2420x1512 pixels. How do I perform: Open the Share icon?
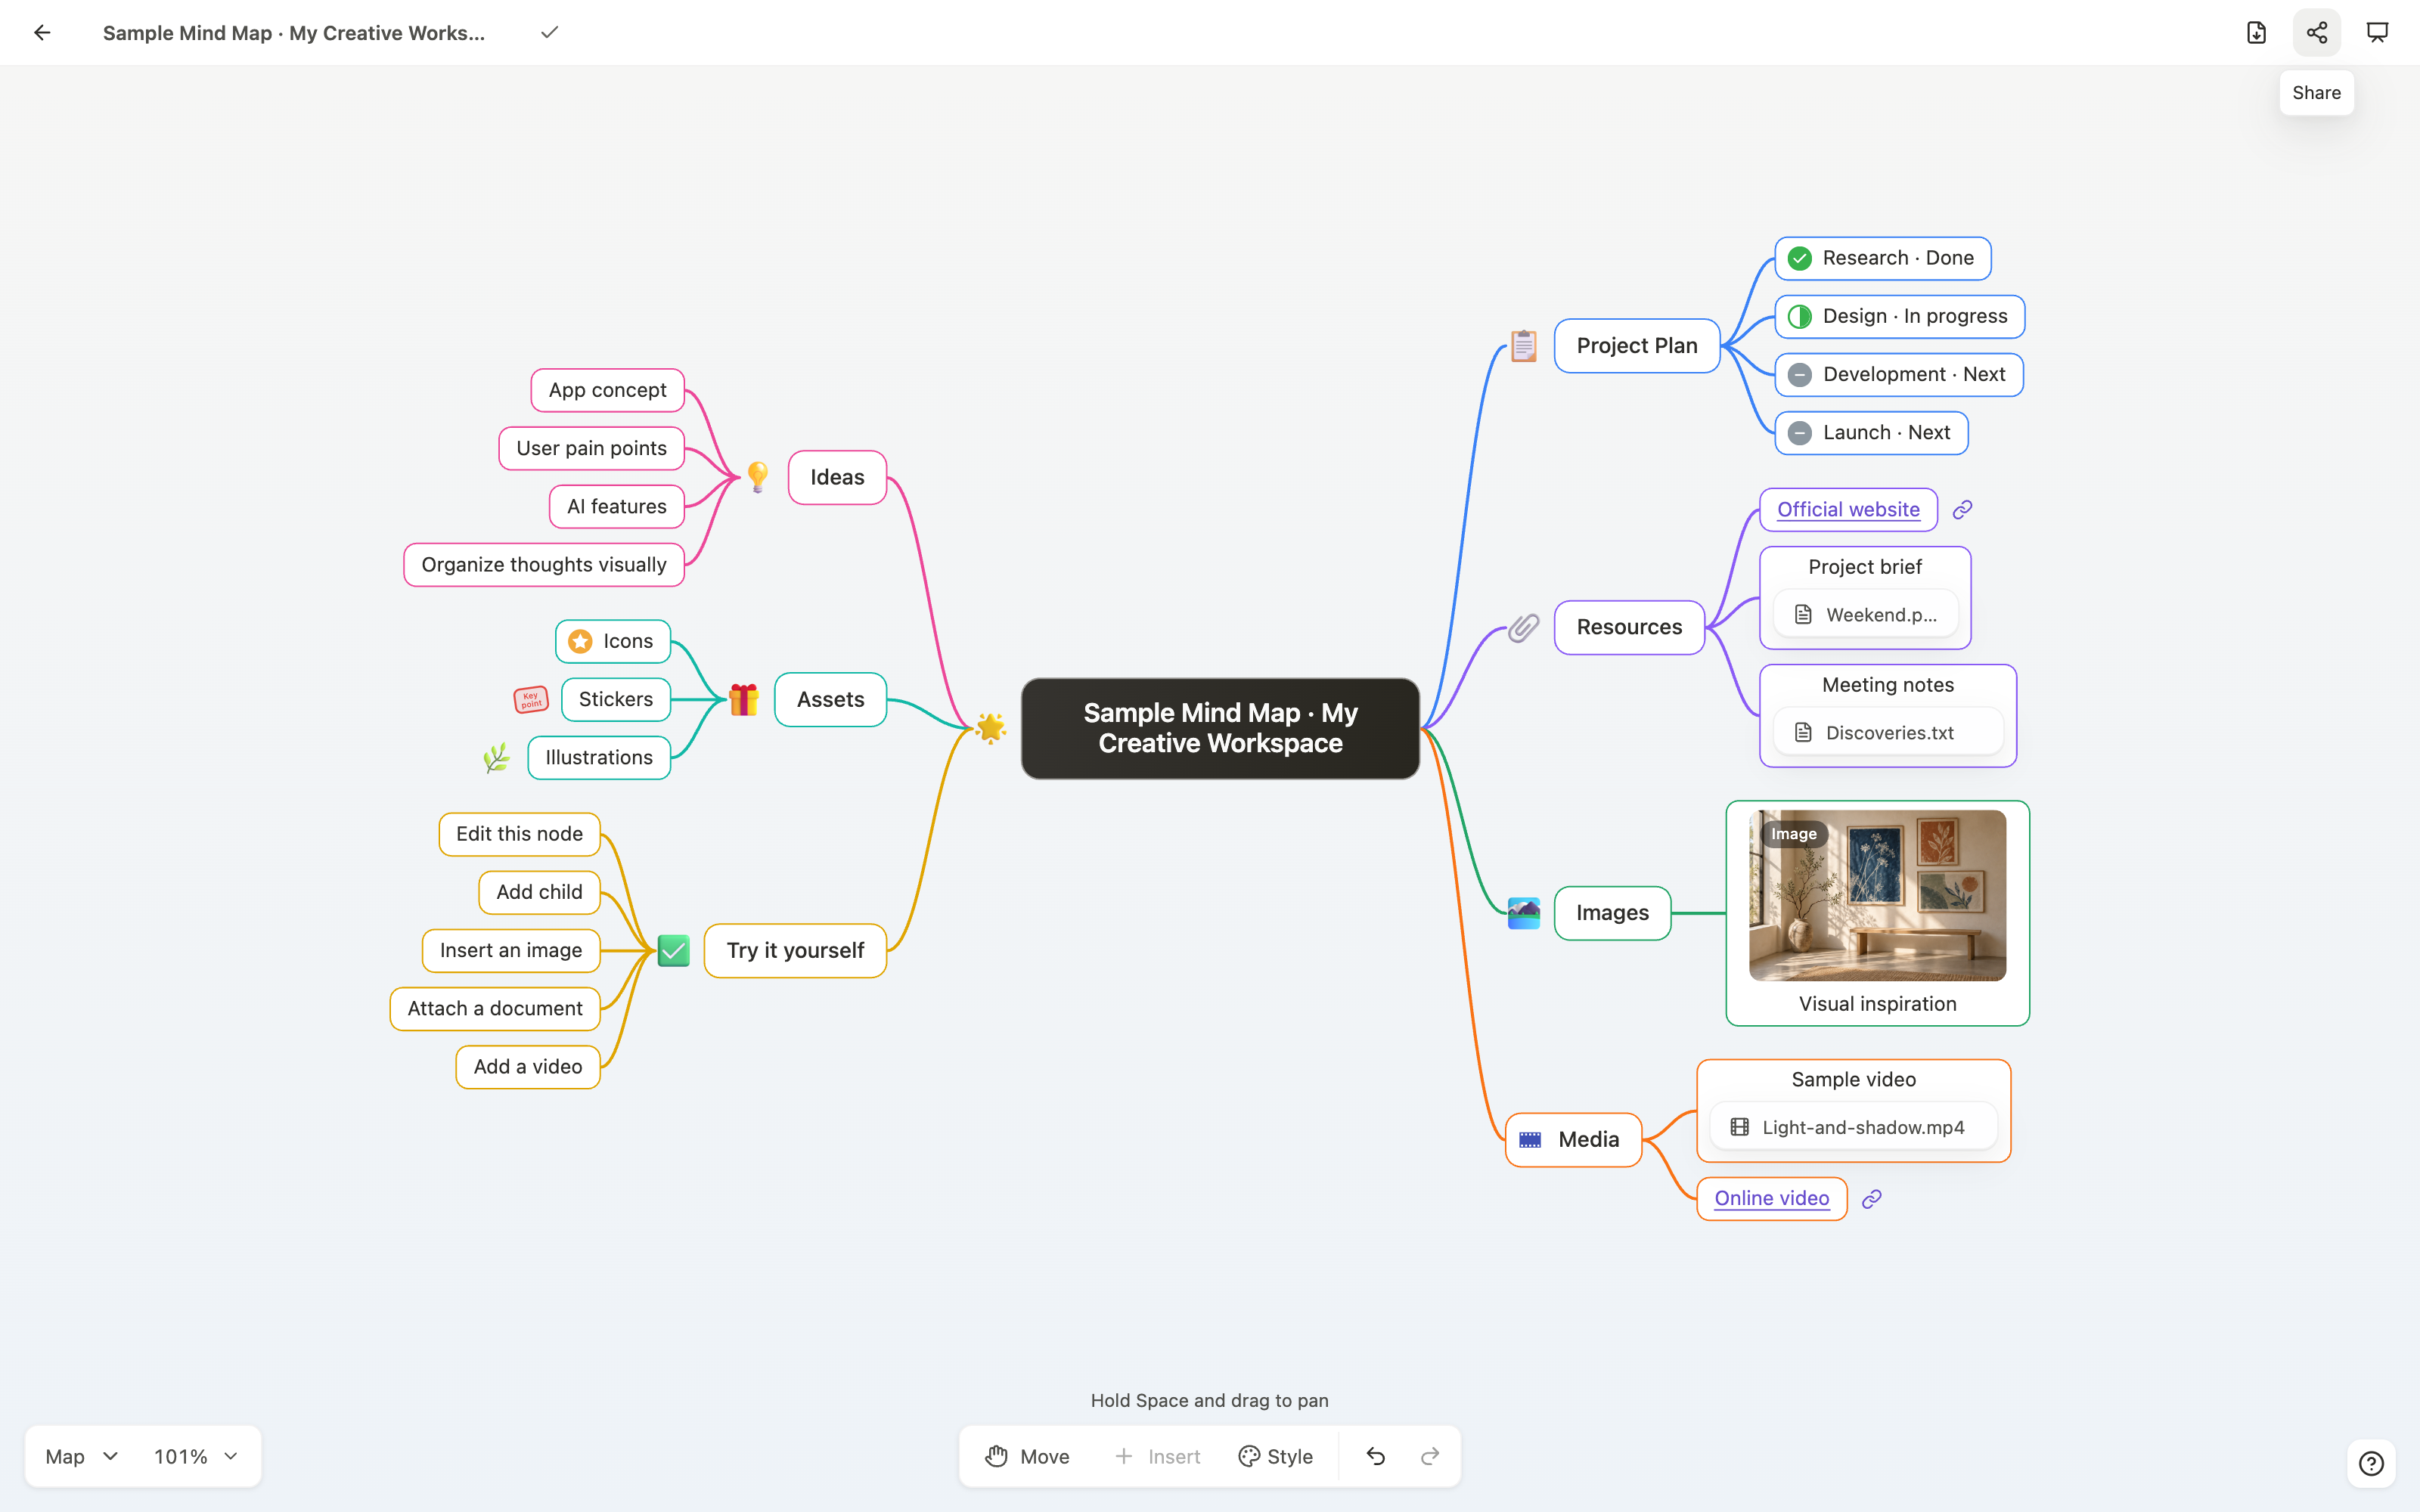2316,33
